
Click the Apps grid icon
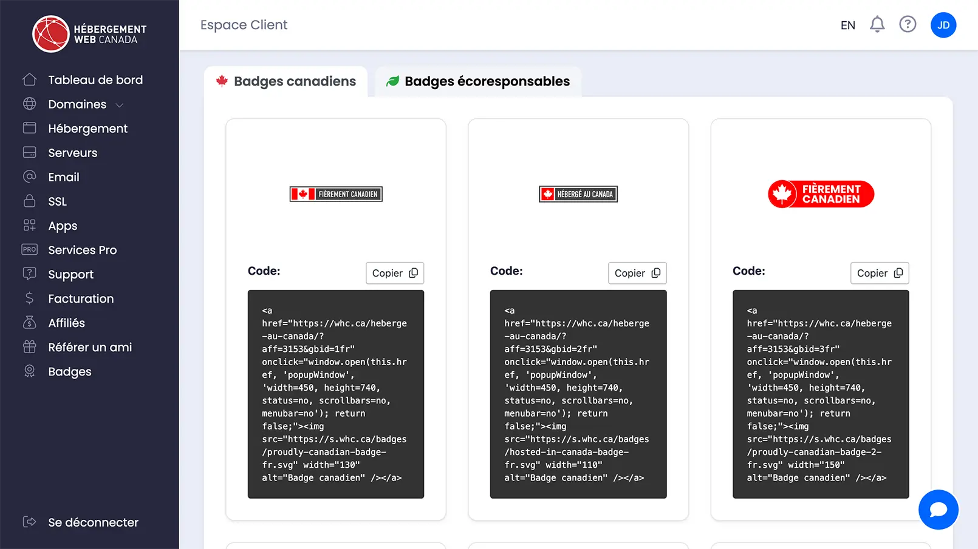pyautogui.click(x=29, y=225)
